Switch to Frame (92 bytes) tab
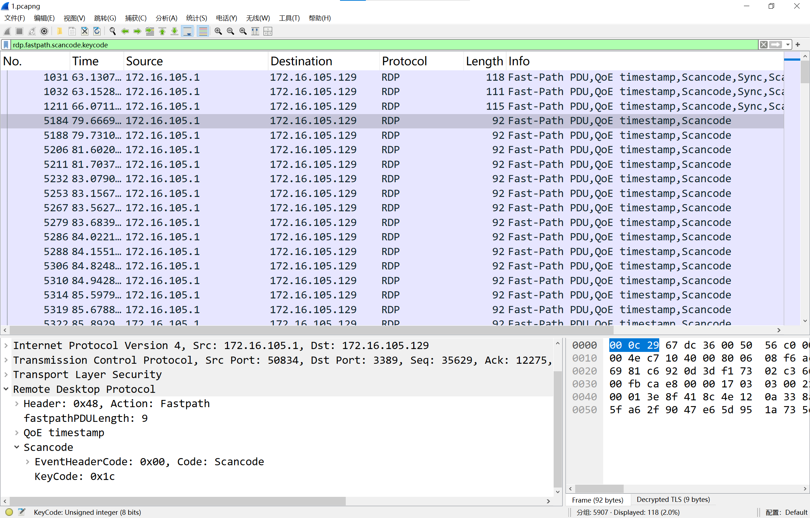 (597, 500)
